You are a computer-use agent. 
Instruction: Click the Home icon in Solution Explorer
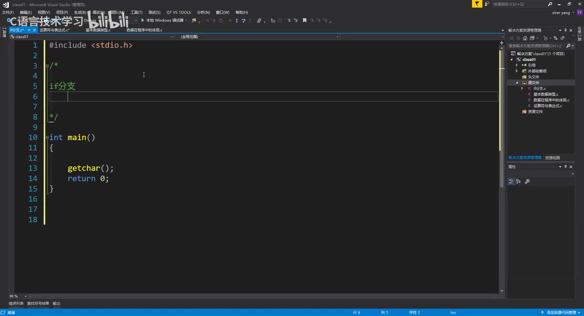(525, 38)
